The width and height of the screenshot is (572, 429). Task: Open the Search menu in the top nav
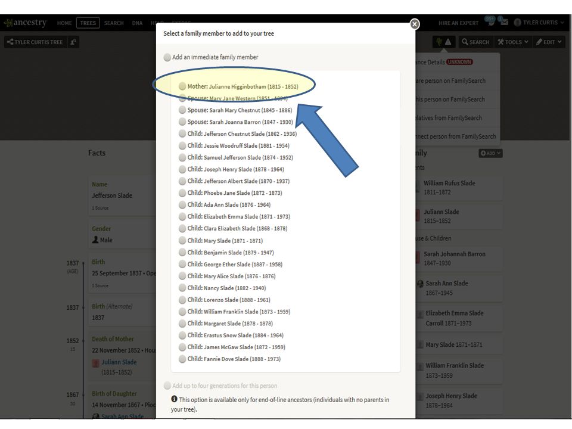tap(114, 23)
